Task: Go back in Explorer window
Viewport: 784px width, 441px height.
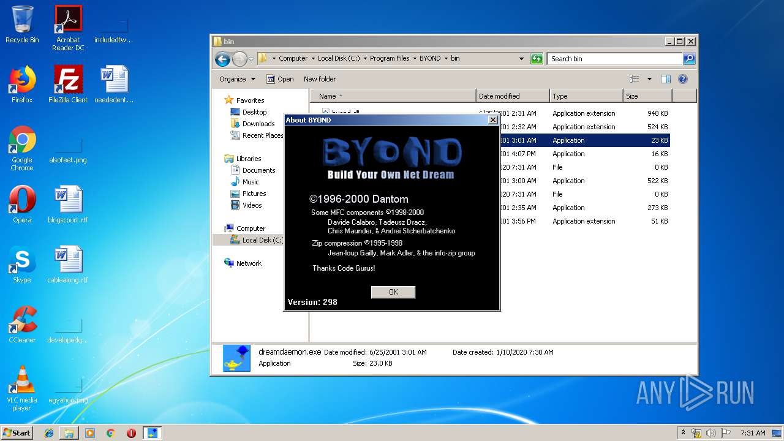Action: point(222,59)
